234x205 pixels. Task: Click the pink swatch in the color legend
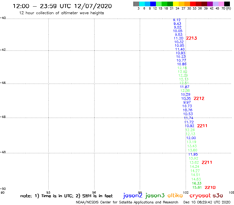coord(221,4)
